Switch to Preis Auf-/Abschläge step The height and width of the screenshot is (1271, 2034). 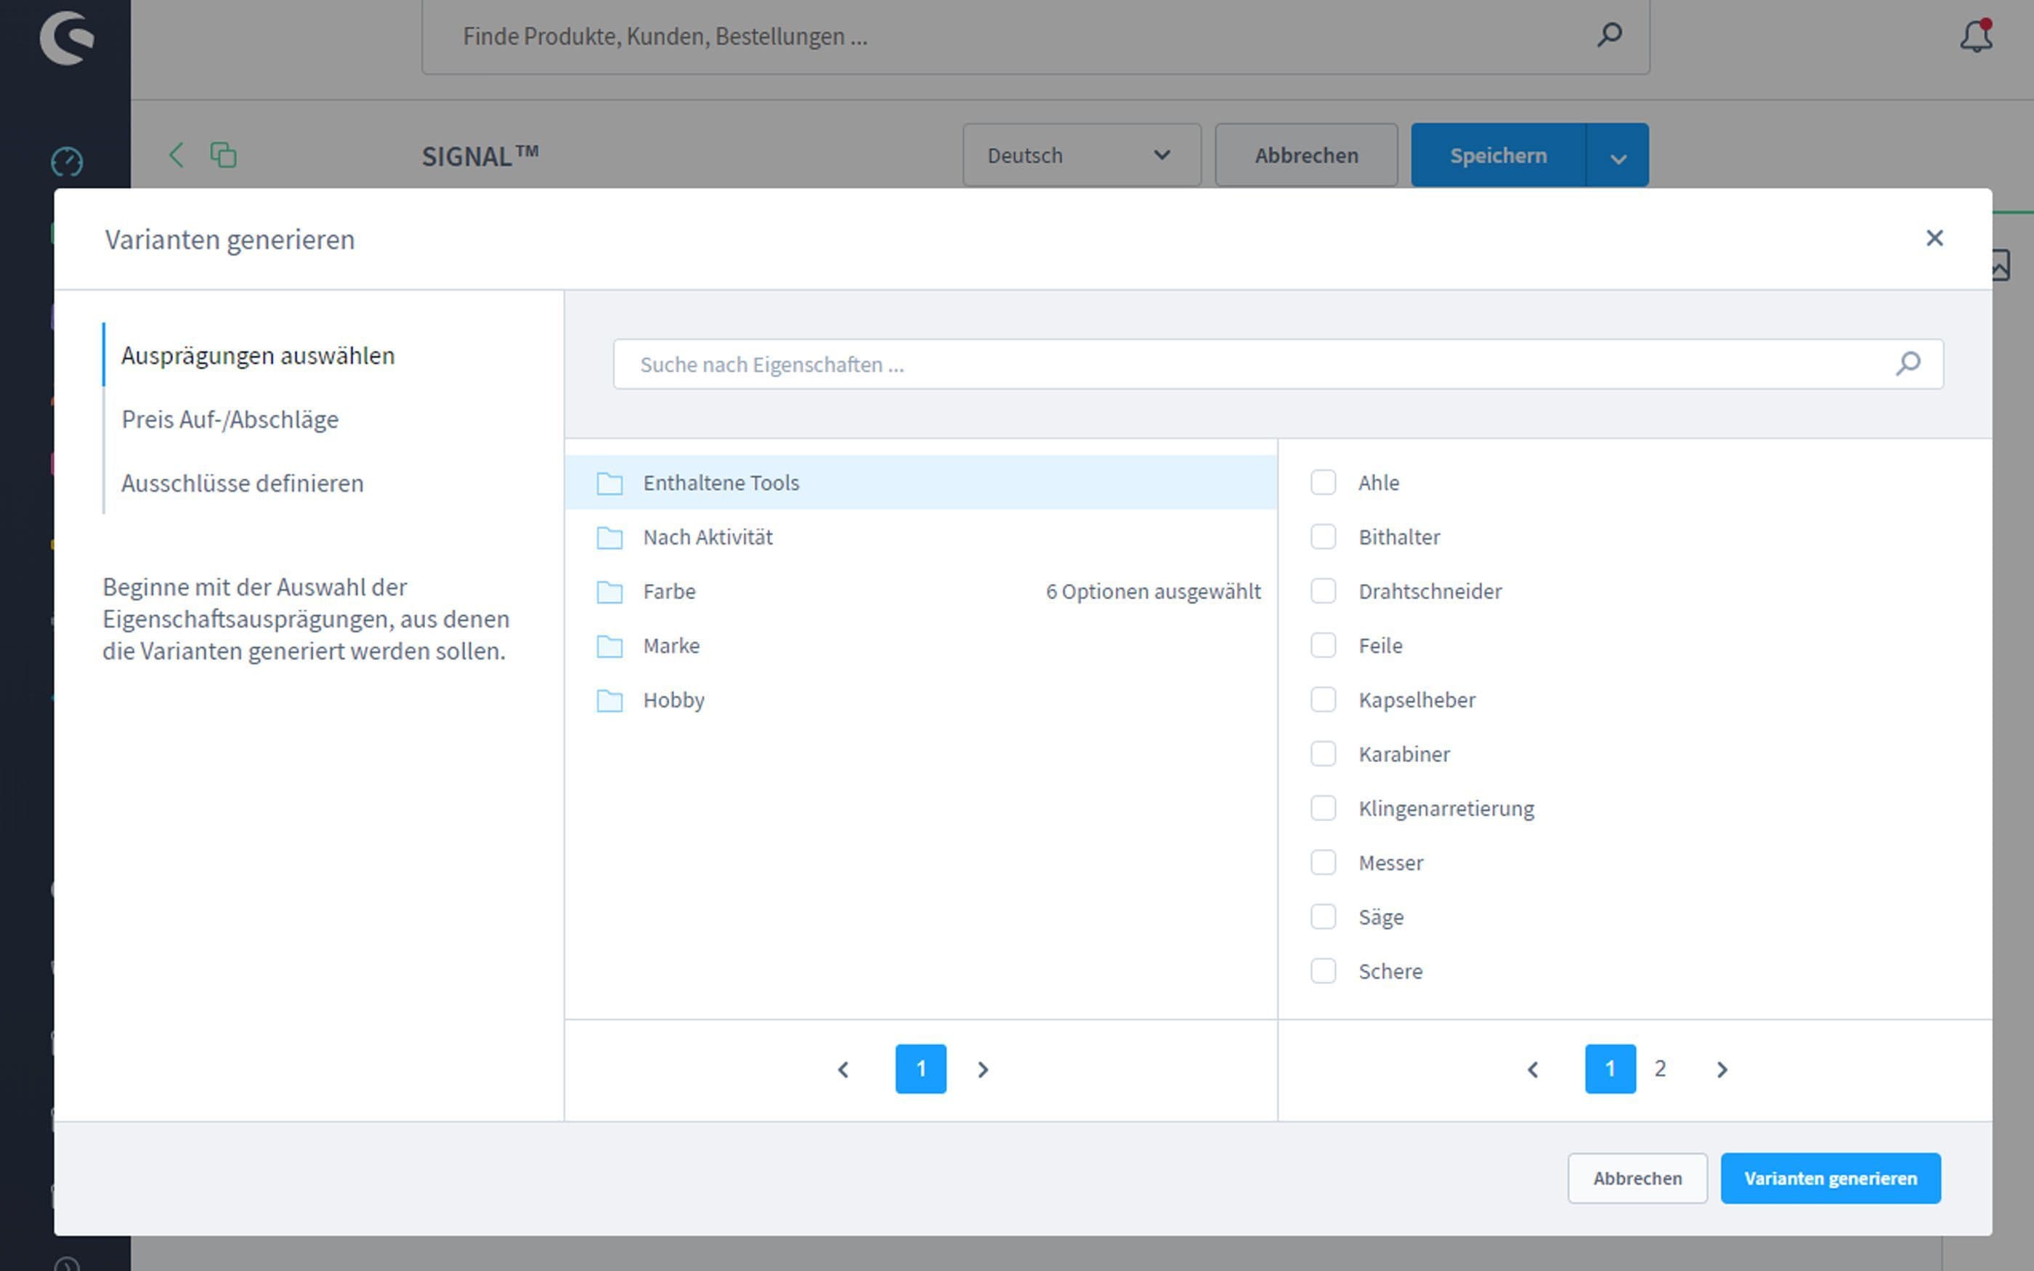point(230,418)
